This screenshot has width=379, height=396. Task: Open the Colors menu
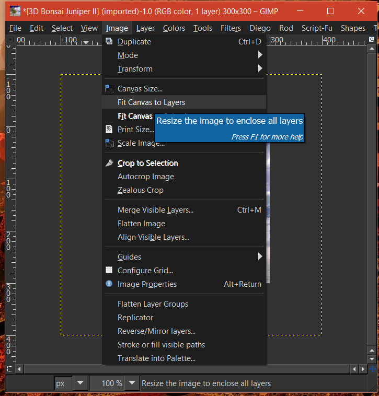[x=174, y=28]
